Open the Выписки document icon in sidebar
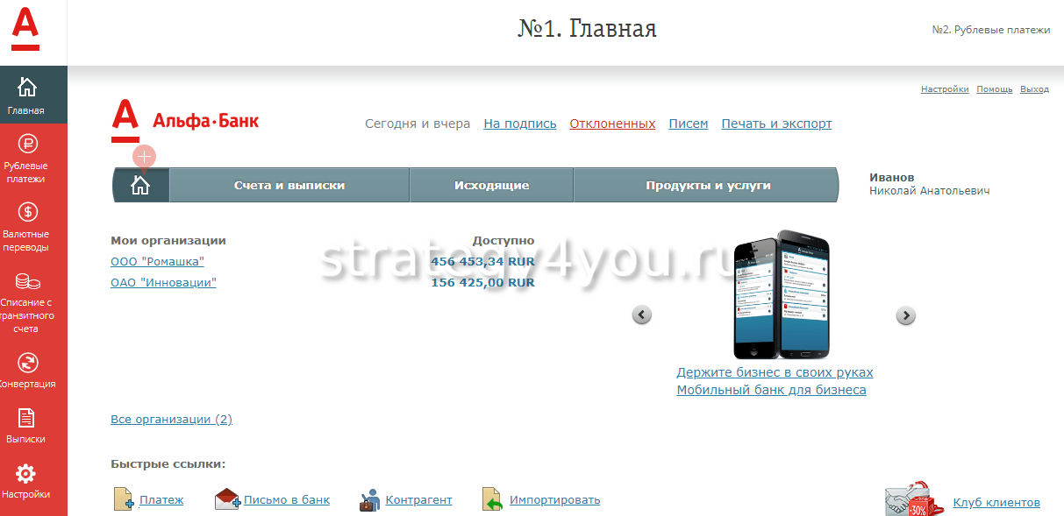The width and height of the screenshot is (1064, 516). pyautogui.click(x=27, y=418)
